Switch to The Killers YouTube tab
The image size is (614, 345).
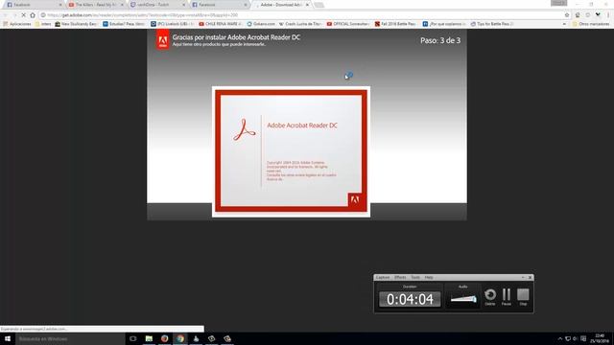[96, 5]
